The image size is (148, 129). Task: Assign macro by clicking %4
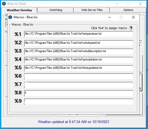pos(18,59)
